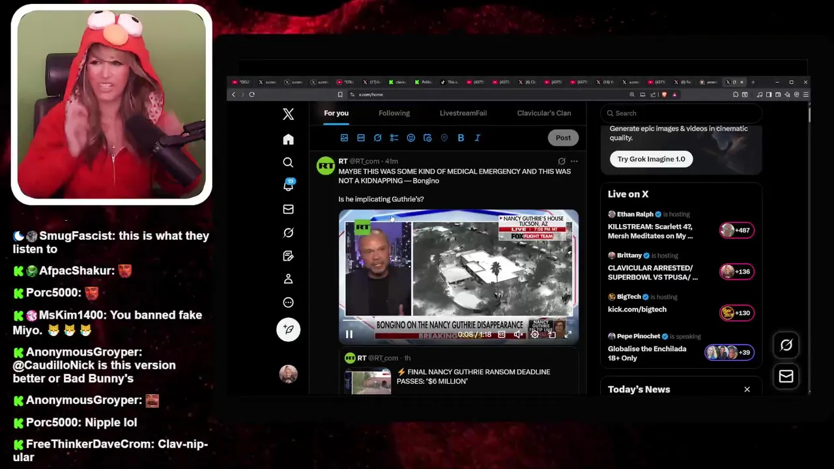
Task: Add a GIF in the composer toolbar
Action: coord(361,138)
